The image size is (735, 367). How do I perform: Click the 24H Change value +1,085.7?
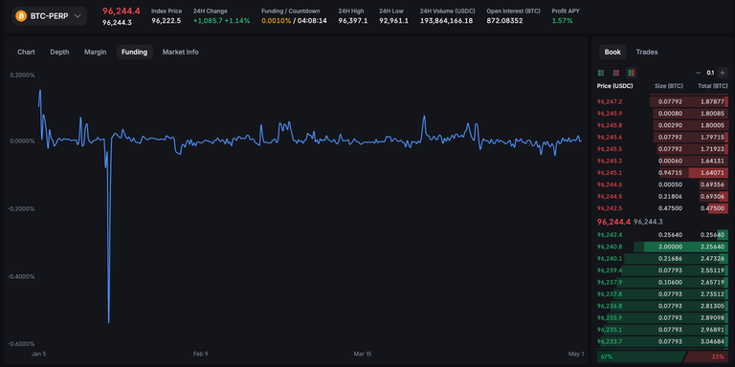coord(208,21)
